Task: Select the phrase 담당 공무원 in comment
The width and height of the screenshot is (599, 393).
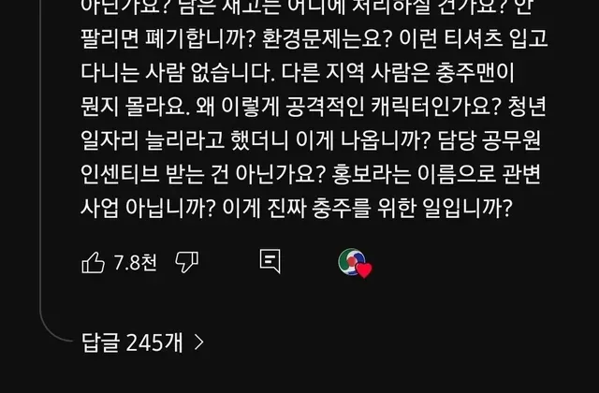Action: pyautogui.click(x=489, y=140)
